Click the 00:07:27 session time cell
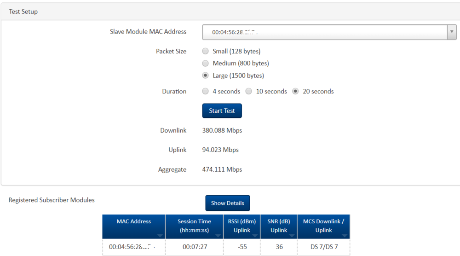 (x=194, y=247)
